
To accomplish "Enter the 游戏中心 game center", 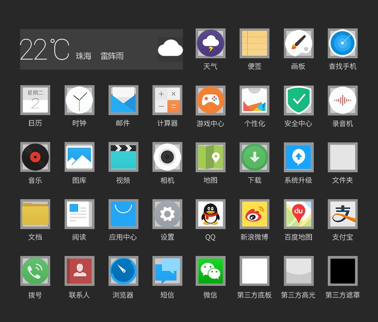I will click(x=210, y=100).
